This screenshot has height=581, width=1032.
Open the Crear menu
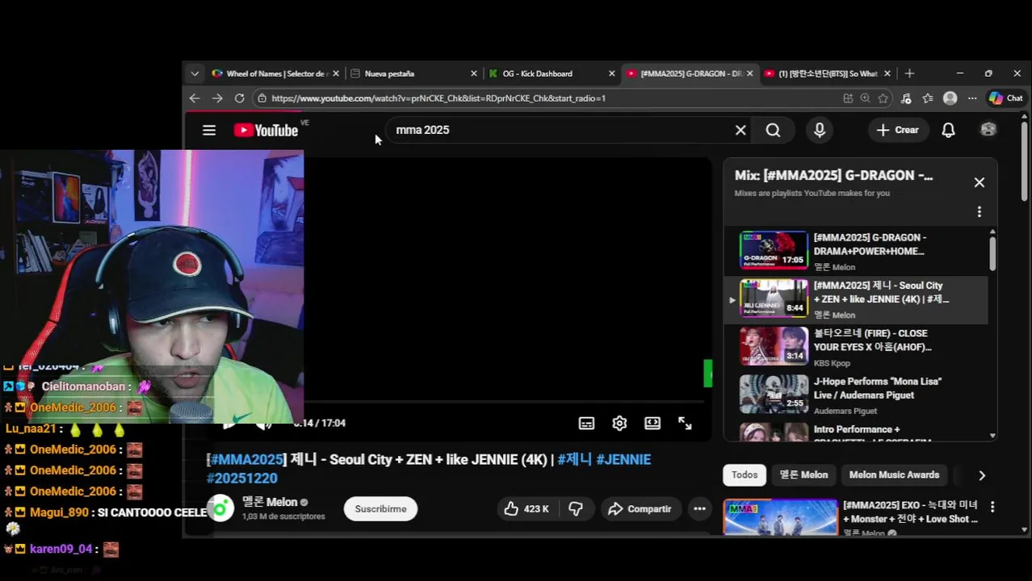tap(897, 130)
